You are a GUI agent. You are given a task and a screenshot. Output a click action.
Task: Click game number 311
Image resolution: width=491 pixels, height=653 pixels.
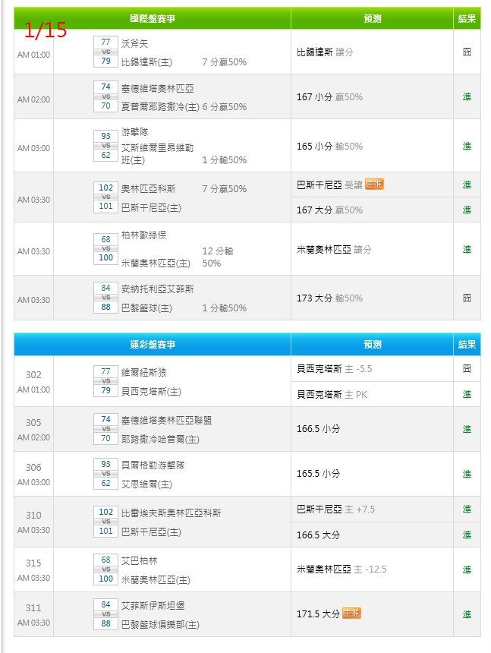coord(33,608)
